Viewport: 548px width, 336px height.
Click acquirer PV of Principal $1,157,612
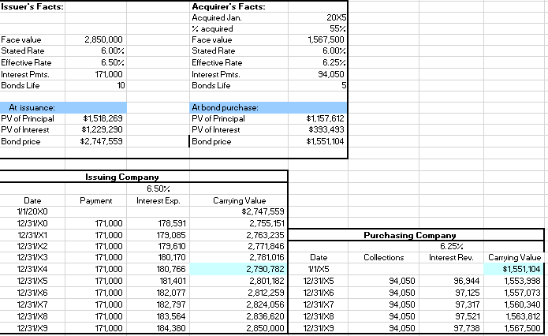325,119
